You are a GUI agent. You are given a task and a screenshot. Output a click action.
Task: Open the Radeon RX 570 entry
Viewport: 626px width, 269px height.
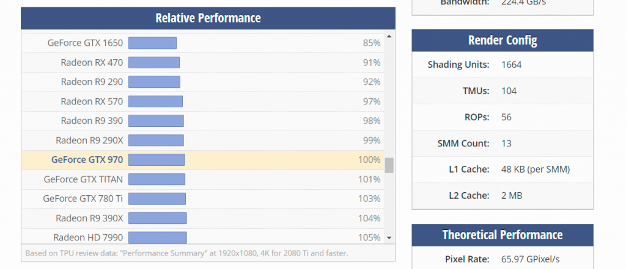click(92, 101)
